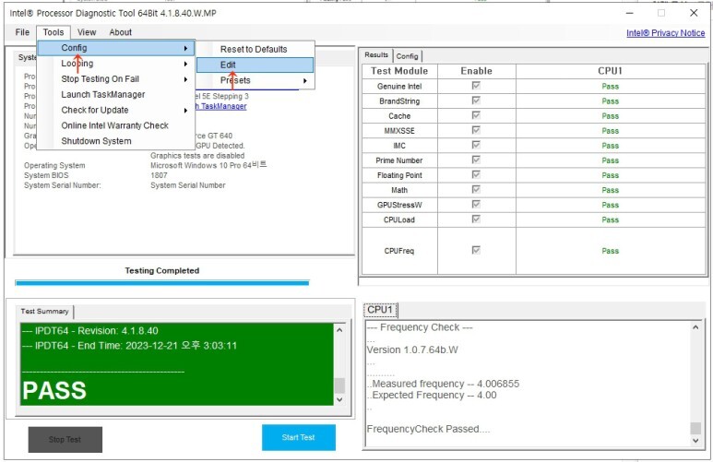Toggle the CPUFreq enable checkbox

coord(476,250)
